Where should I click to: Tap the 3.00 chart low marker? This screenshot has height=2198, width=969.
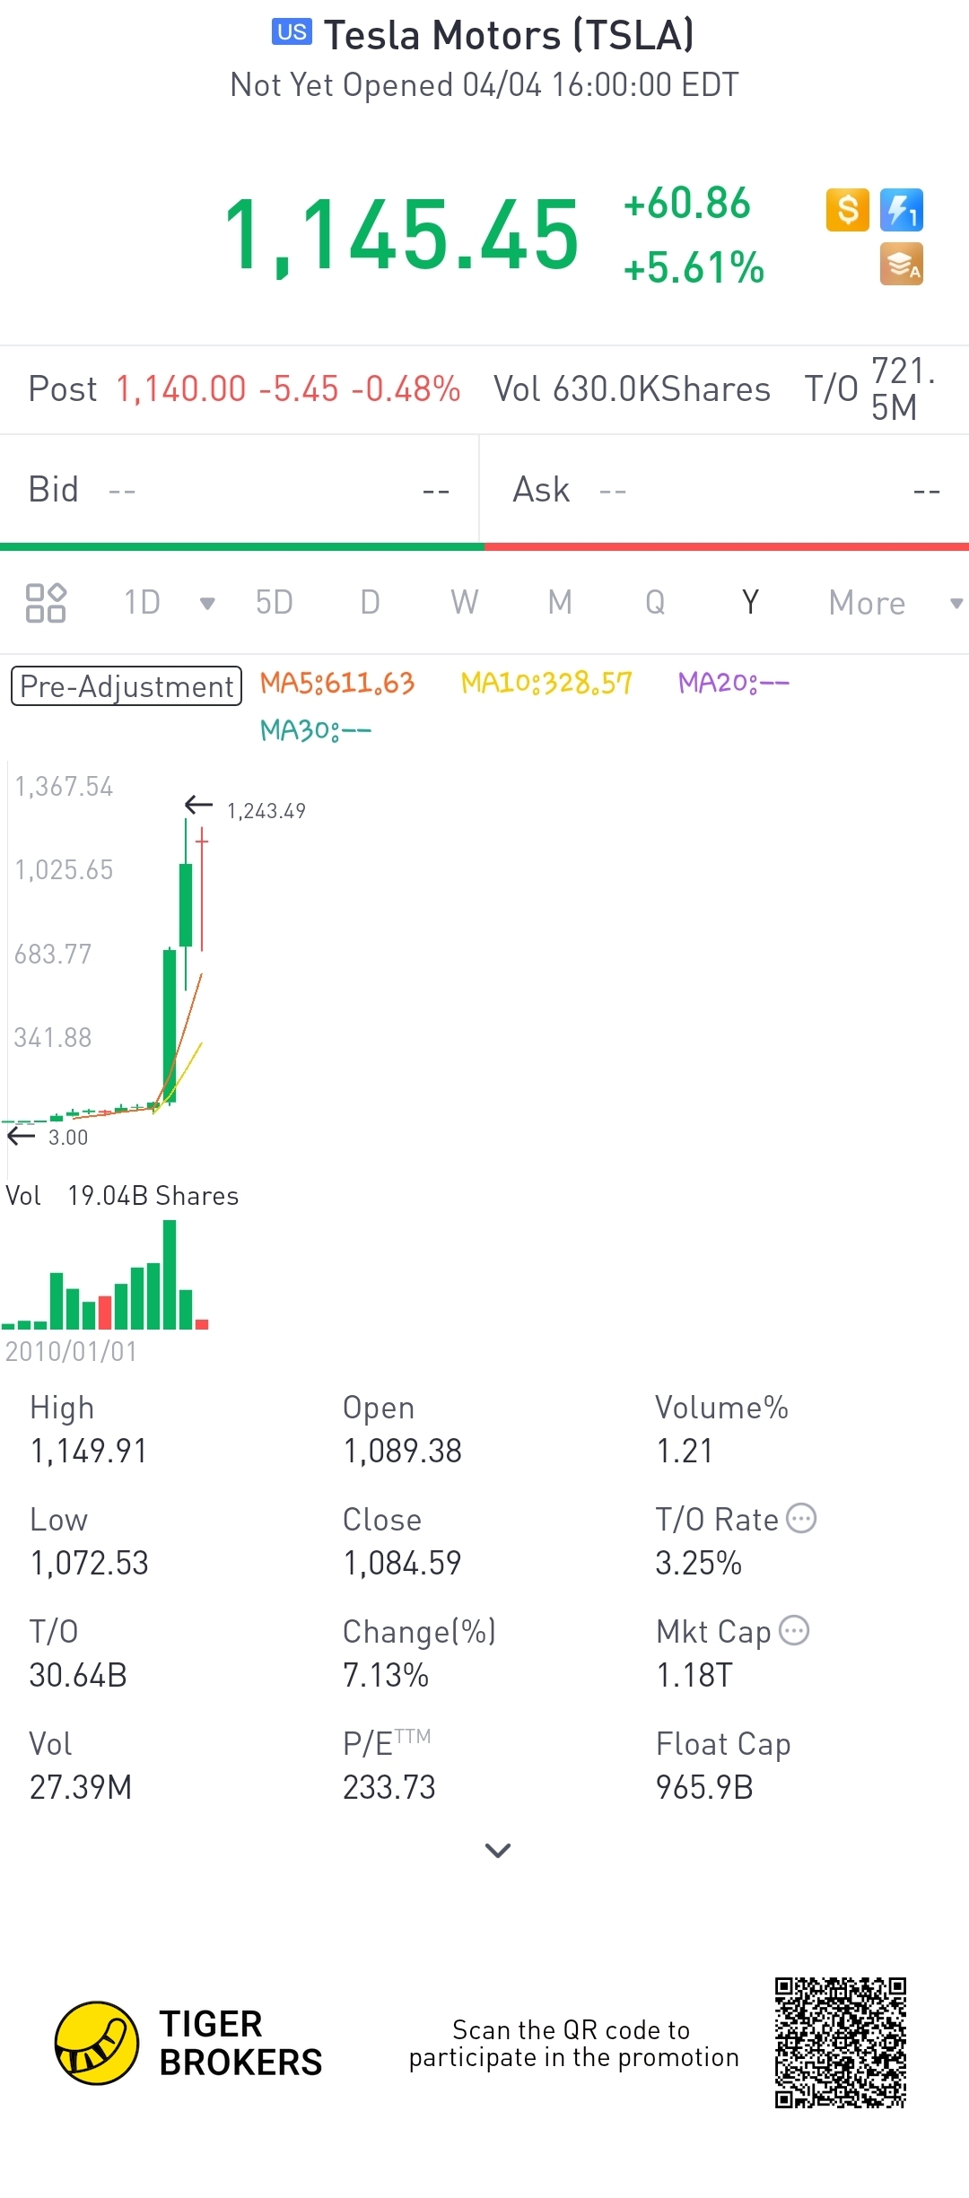pyautogui.click(x=68, y=1138)
